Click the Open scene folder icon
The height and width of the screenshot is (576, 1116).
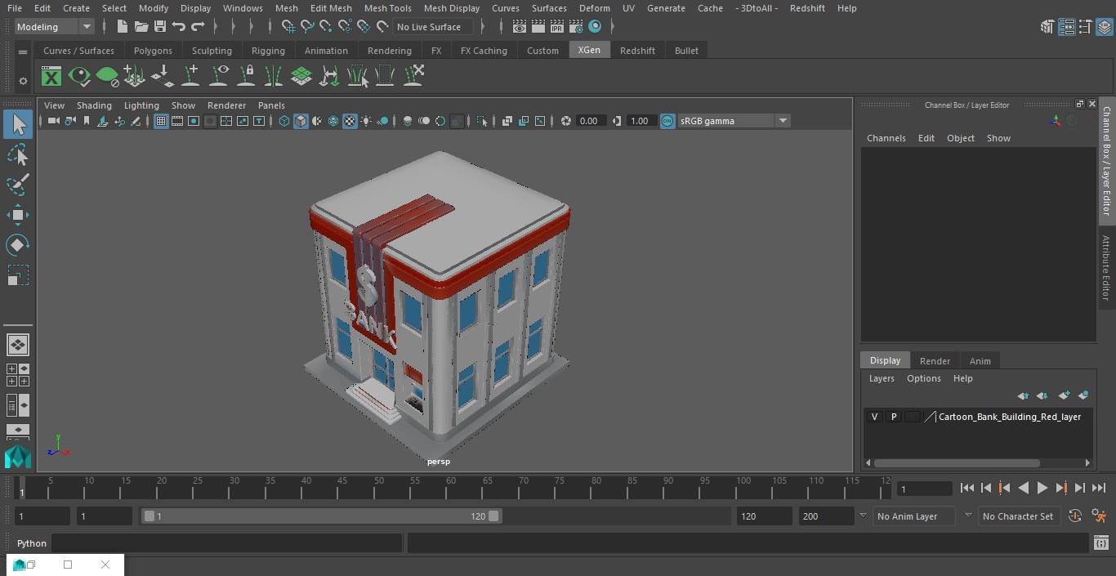click(x=141, y=27)
